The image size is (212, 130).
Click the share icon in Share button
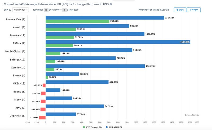177,10
